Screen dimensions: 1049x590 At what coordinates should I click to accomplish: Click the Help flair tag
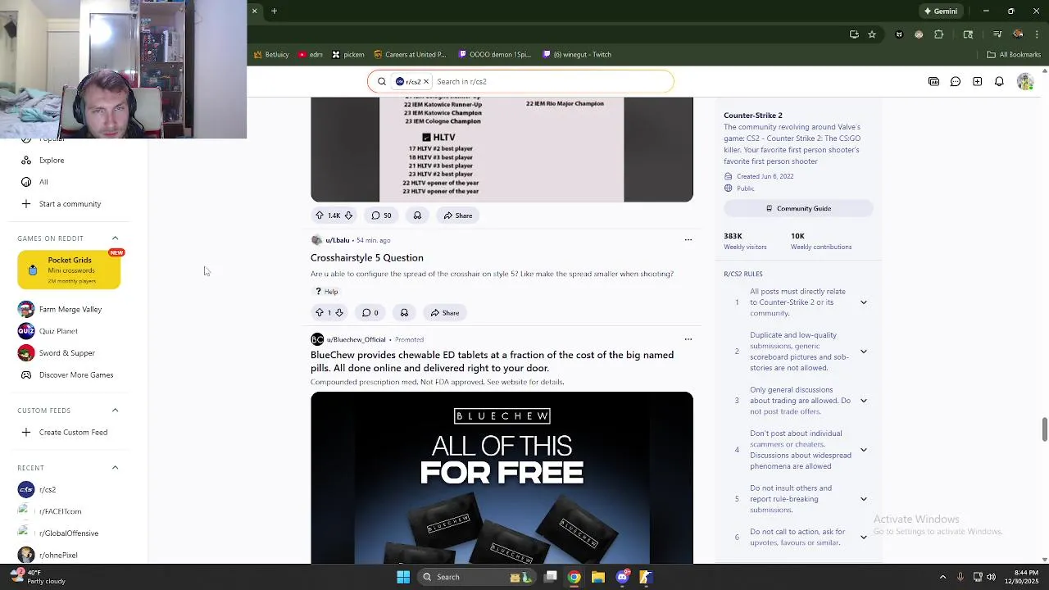coord(326,292)
